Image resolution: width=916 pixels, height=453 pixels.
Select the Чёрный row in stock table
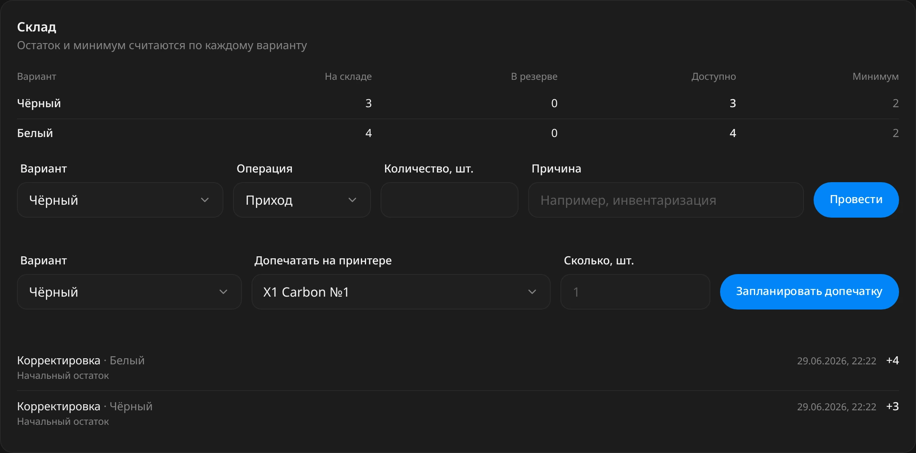coord(458,104)
